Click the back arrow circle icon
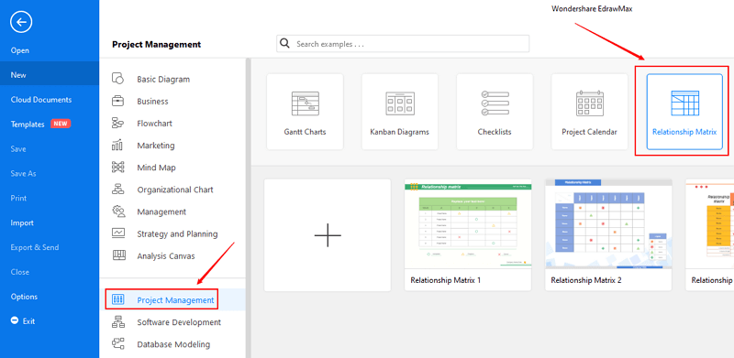Viewport: 734px width, 358px height. (21, 22)
